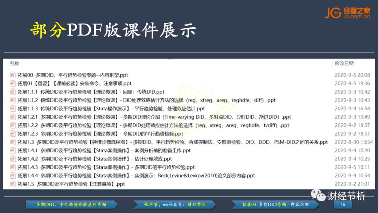Open 拓展1.4.4 实例演示 Beck,Levine&Levkov file

(136, 176)
